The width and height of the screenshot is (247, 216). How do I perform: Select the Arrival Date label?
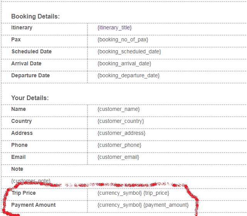point(26,63)
